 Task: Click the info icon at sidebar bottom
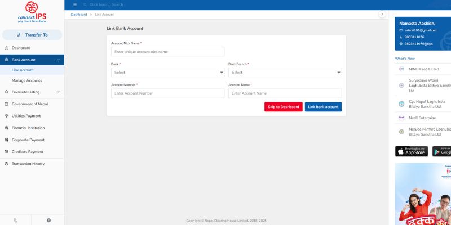48,220
